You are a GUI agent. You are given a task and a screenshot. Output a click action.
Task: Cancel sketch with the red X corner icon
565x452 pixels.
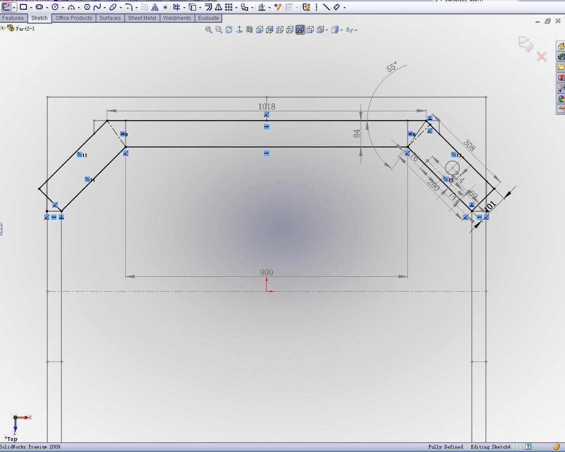click(542, 56)
